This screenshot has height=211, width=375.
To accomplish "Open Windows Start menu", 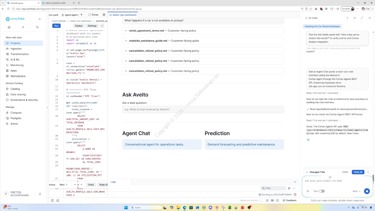I will (x=126, y=207).
